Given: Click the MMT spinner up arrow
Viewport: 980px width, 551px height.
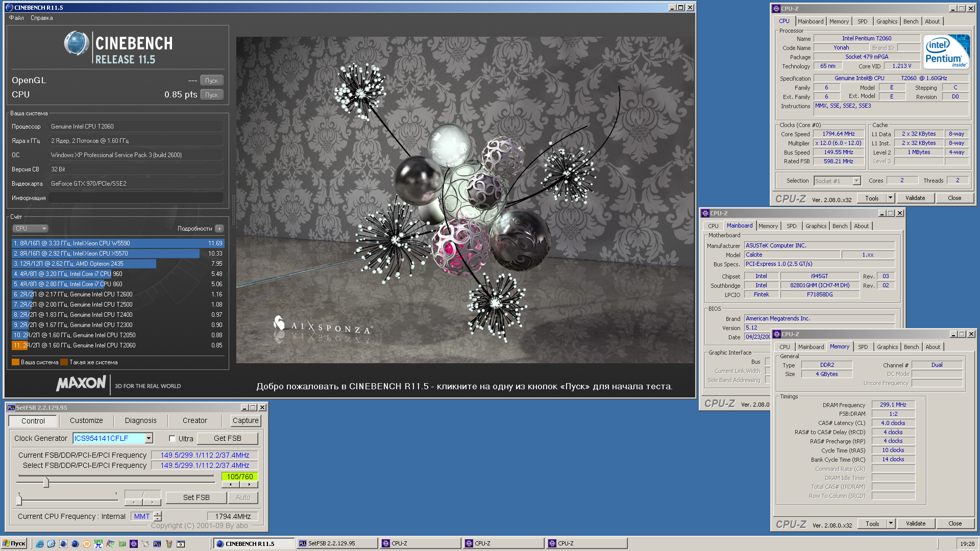Looking at the screenshot, I should 158,514.
